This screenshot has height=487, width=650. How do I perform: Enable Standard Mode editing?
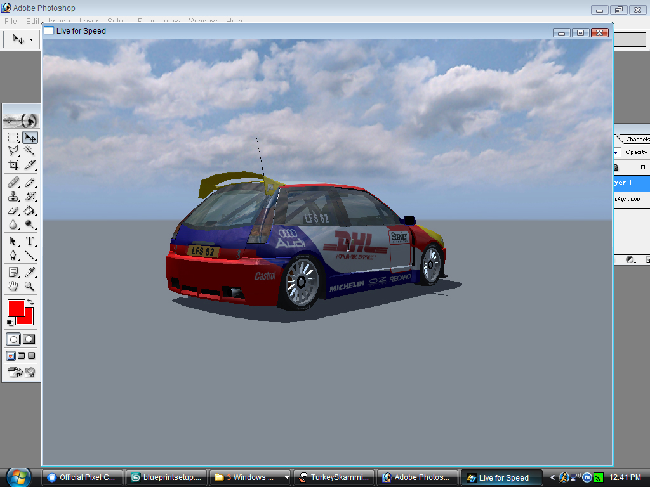pos(13,340)
